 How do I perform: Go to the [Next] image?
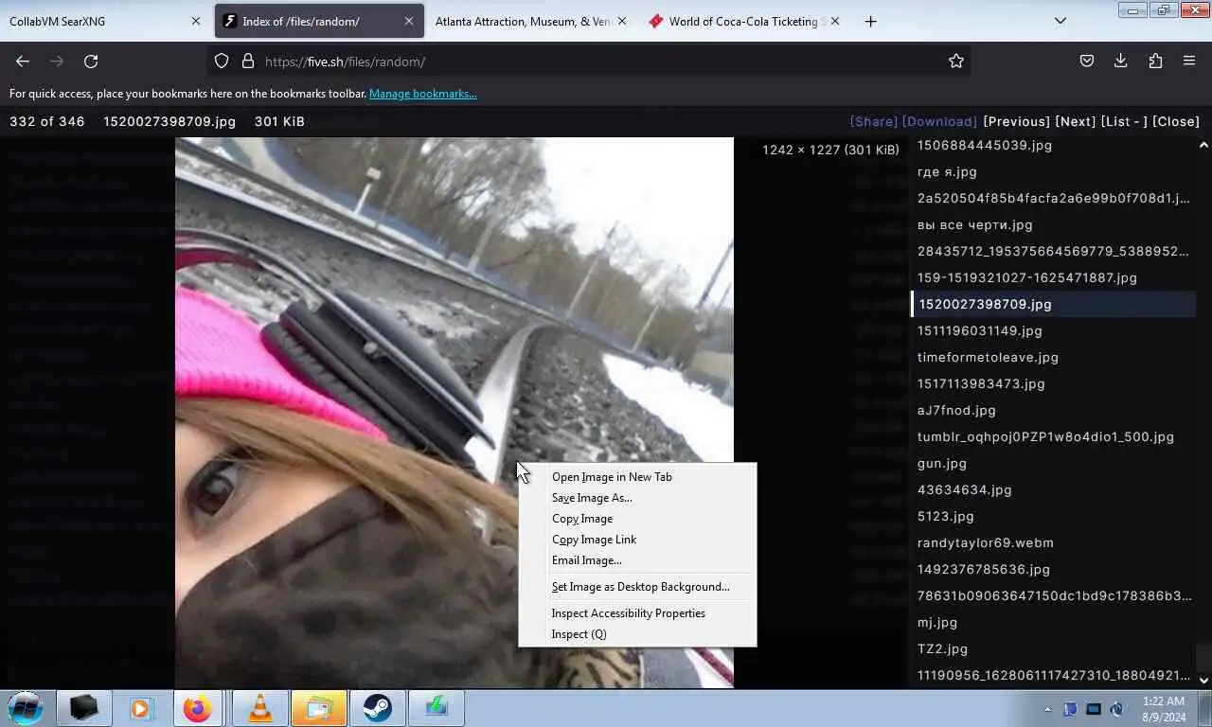tap(1076, 122)
